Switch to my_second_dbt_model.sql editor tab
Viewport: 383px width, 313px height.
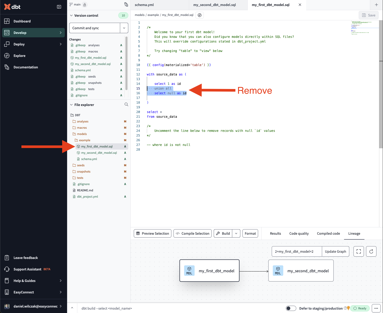coord(218,5)
